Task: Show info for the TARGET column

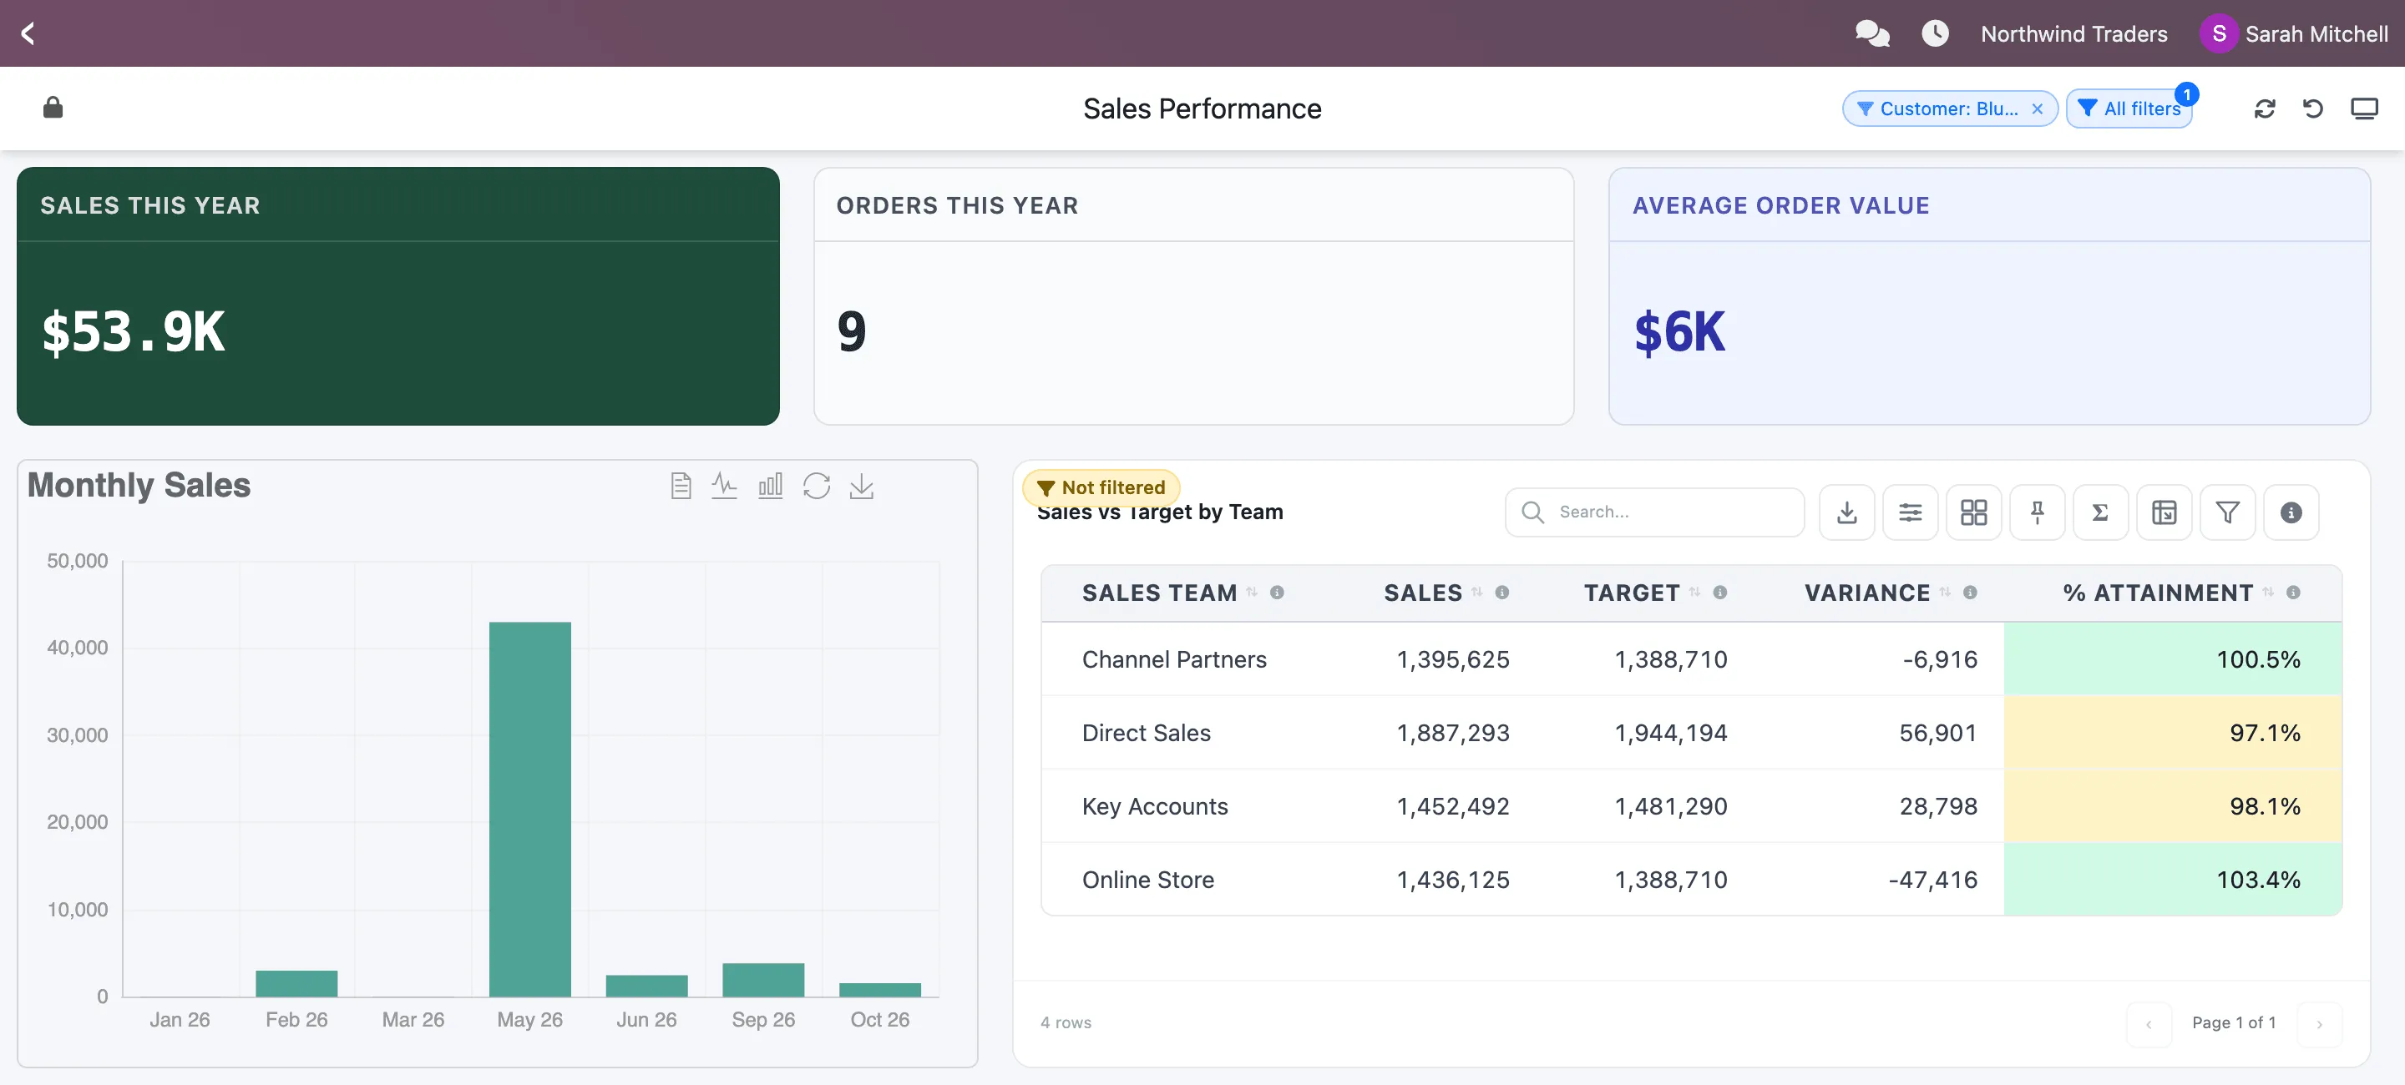Action: [1719, 593]
